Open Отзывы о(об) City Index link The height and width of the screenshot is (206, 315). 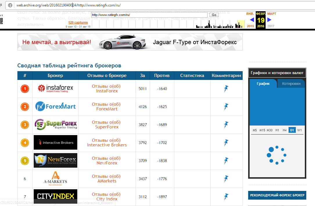pos(106,197)
